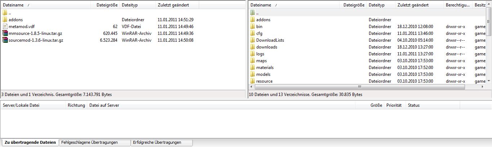Click the remote parent directory icon
Viewport: 492px width, 147px height.
pos(252,13)
